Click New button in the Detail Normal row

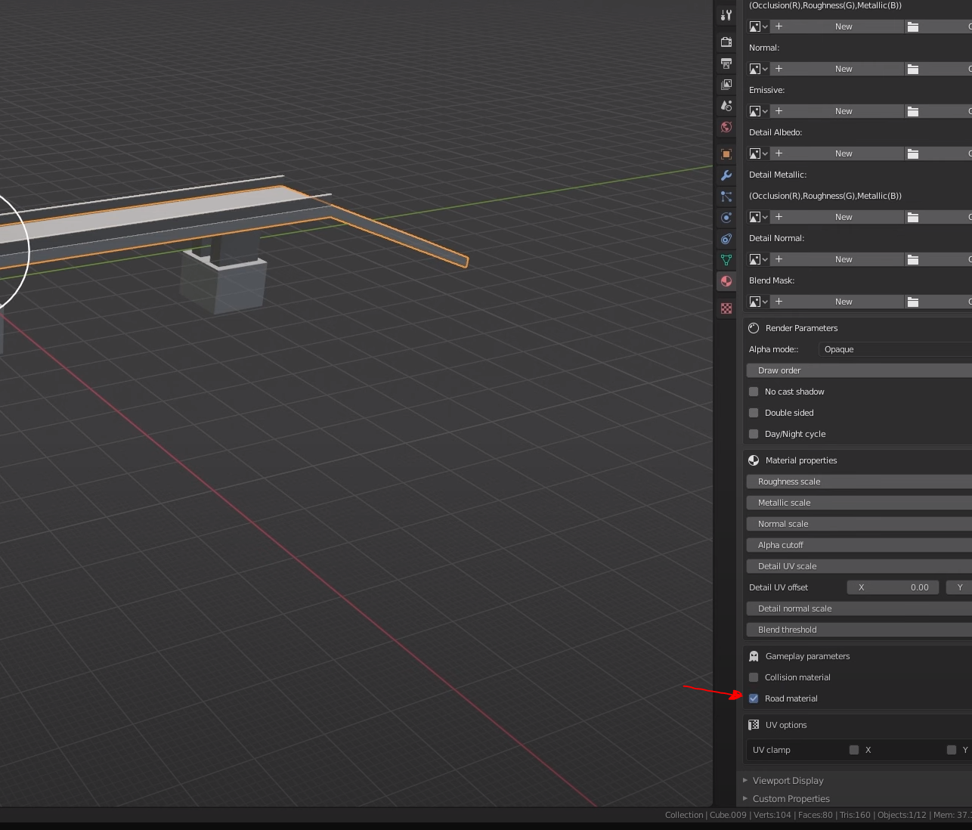coord(837,259)
